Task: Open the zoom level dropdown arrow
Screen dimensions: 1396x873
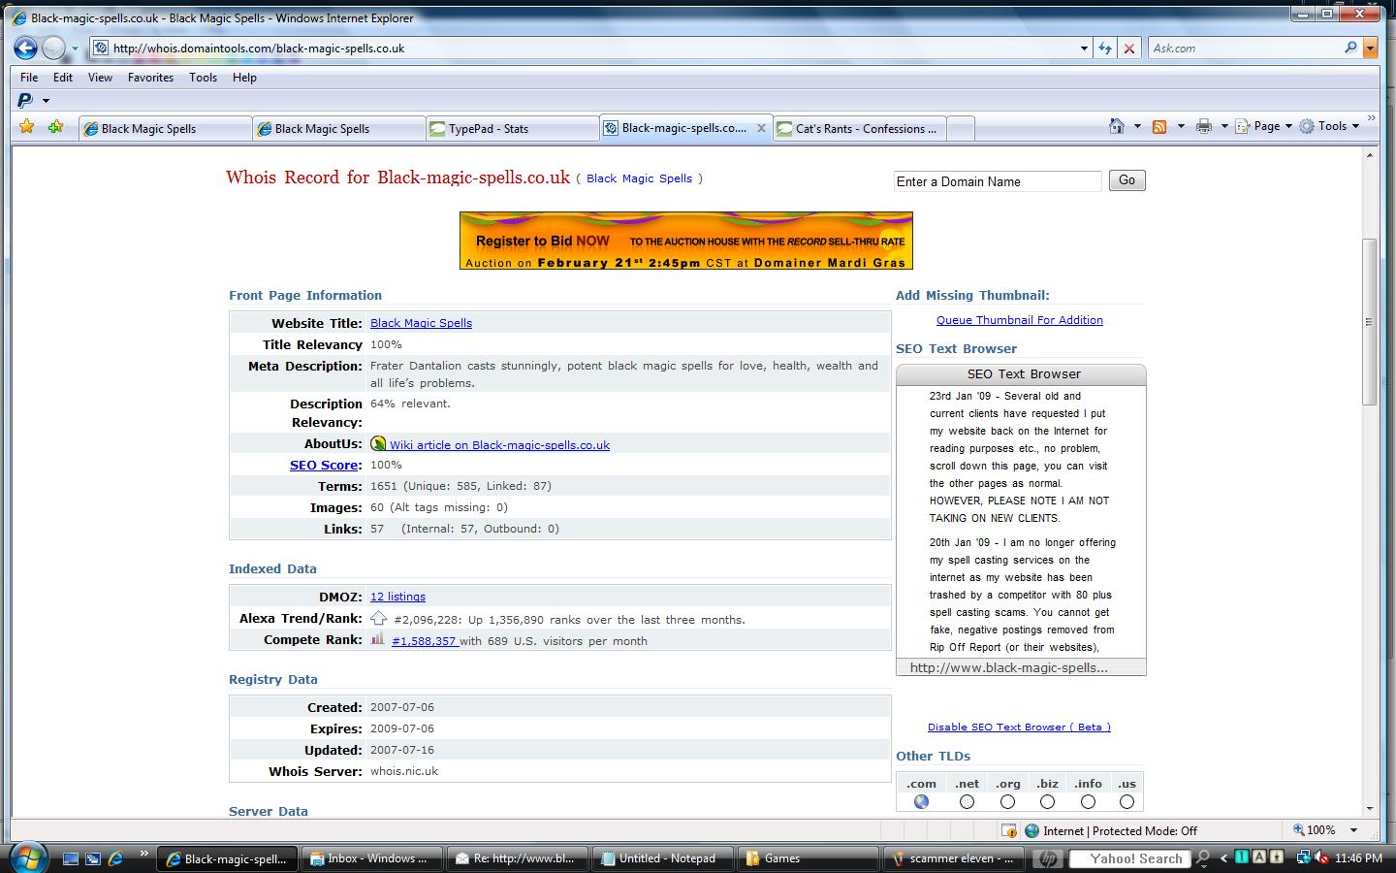Action: pos(1354,830)
